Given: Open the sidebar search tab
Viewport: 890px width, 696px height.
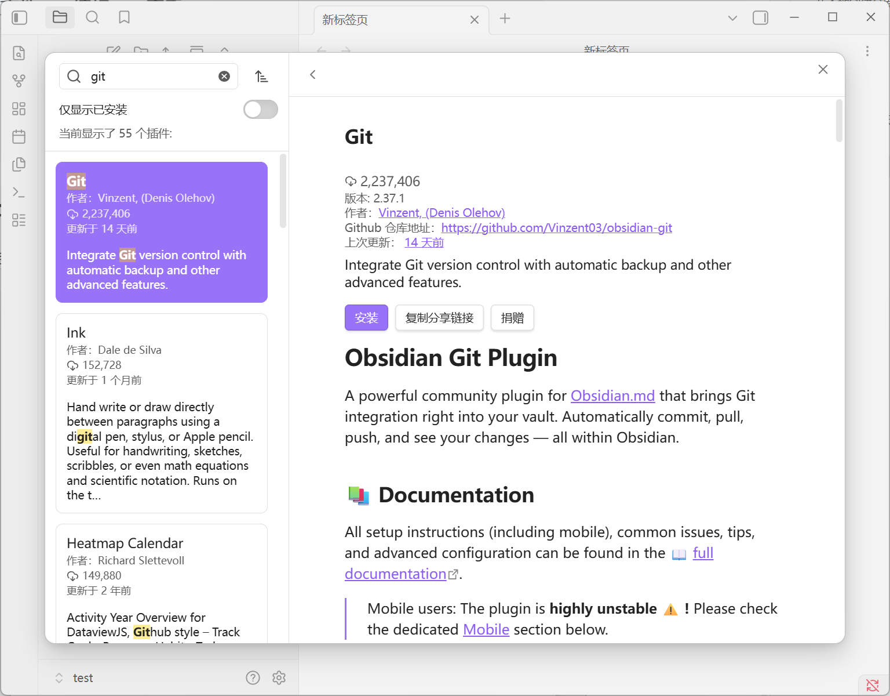Looking at the screenshot, I should 92,17.
